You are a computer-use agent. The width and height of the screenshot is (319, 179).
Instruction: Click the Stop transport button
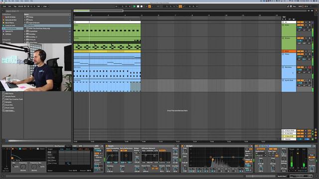[138, 6]
